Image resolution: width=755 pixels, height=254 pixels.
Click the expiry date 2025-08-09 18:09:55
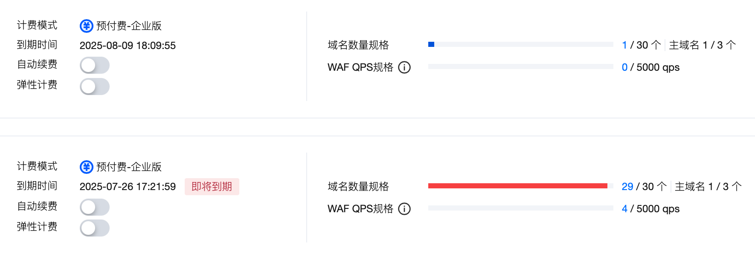128,46
